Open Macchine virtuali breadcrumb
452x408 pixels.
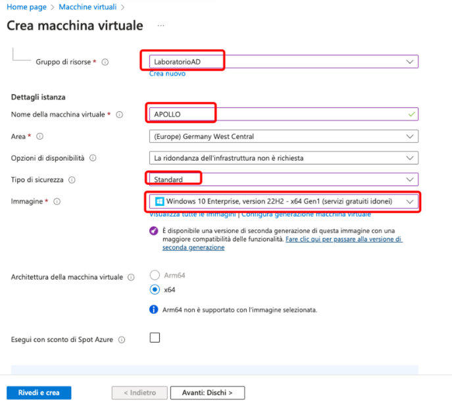[x=87, y=7]
